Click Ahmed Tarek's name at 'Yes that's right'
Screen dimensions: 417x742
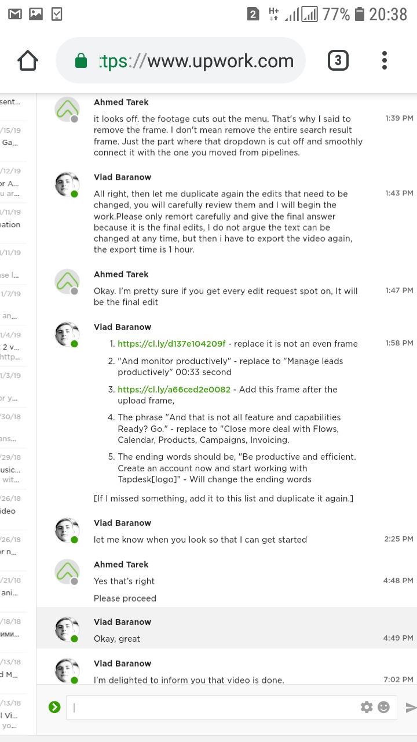tap(121, 564)
